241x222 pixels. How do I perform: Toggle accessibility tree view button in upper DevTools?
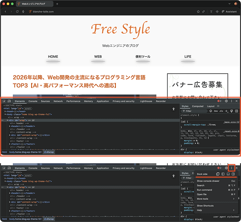pos(174,109)
